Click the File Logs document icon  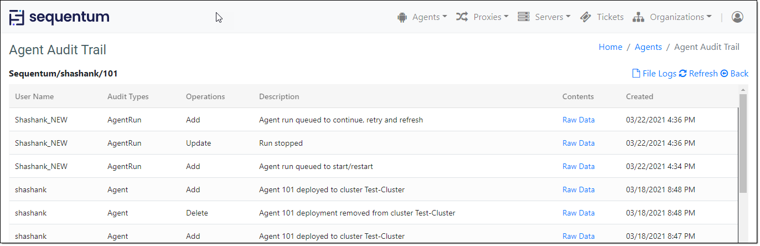pos(636,74)
